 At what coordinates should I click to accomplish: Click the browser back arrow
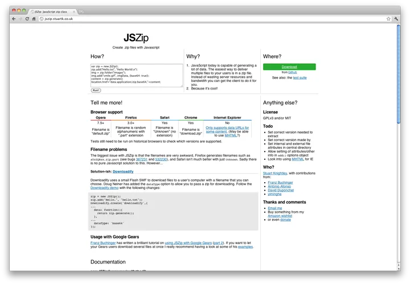pos(14,19)
